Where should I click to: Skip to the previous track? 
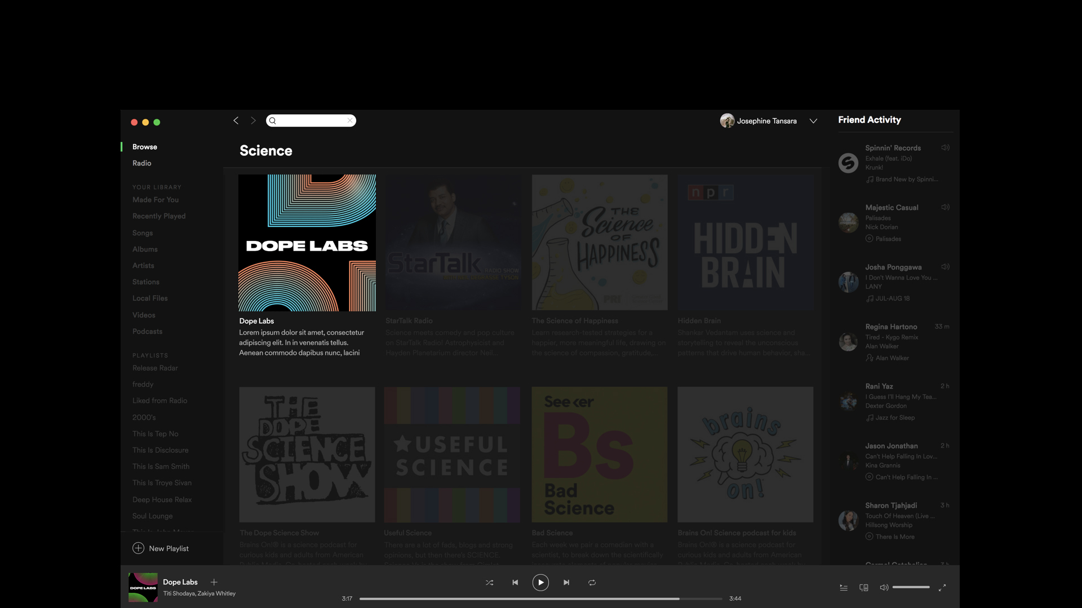(x=515, y=583)
